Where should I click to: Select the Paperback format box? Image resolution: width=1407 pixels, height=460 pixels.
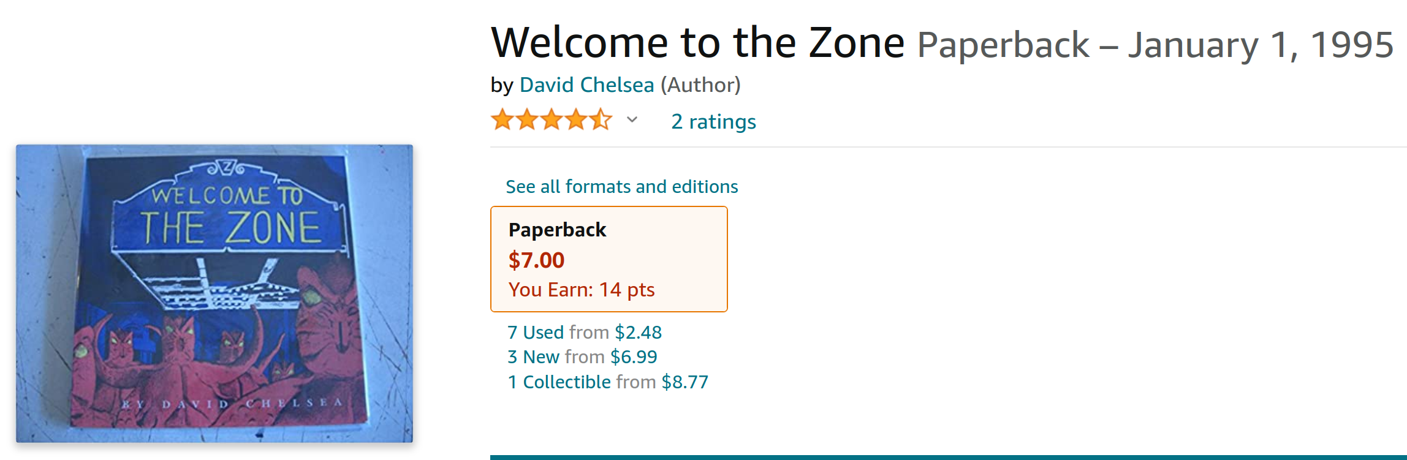click(609, 259)
